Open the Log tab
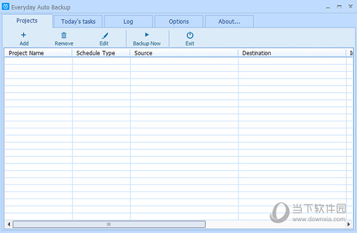Viewport: 357px width, 233px height. pos(129,21)
